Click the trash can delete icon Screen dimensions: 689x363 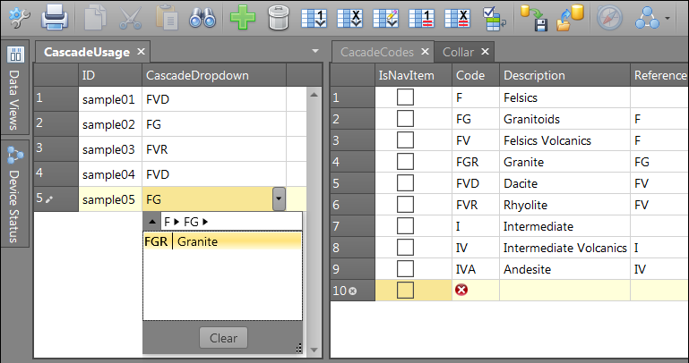pos(279,19)
